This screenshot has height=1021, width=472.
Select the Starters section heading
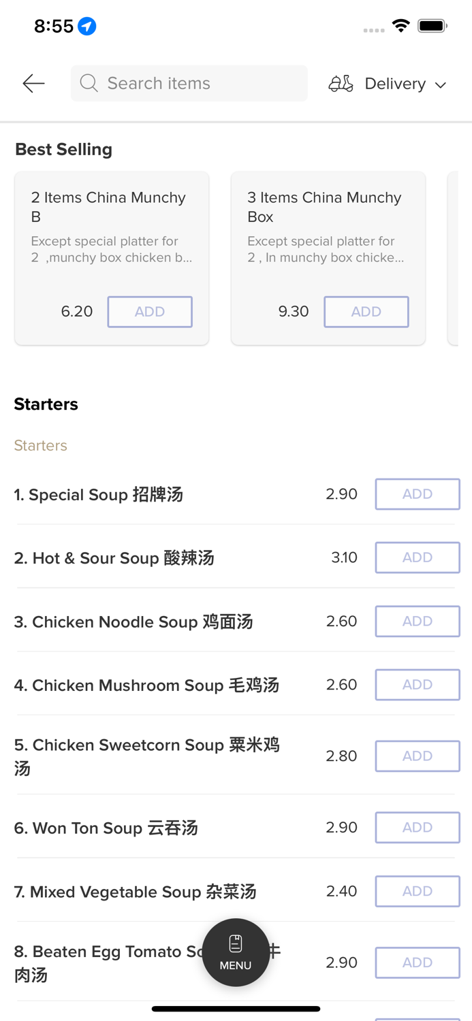coord(46,404)
